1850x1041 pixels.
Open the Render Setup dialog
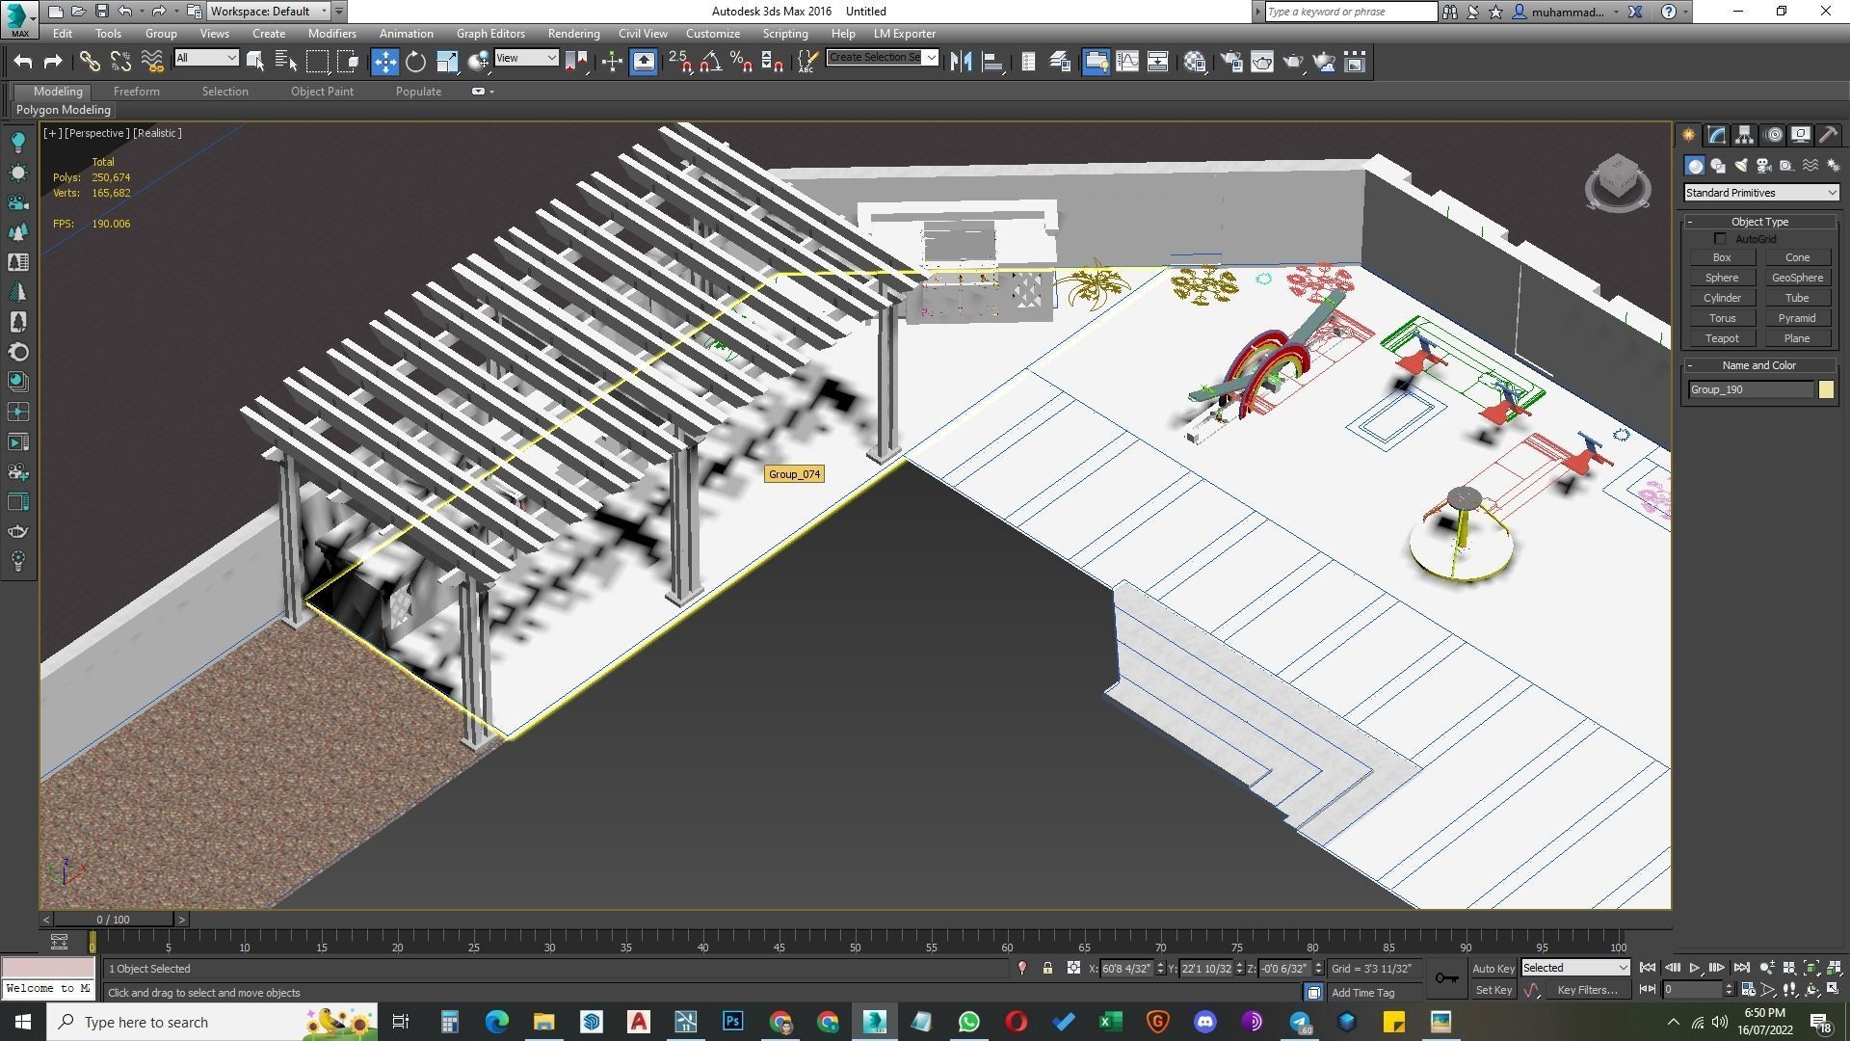coord(1230,62)
